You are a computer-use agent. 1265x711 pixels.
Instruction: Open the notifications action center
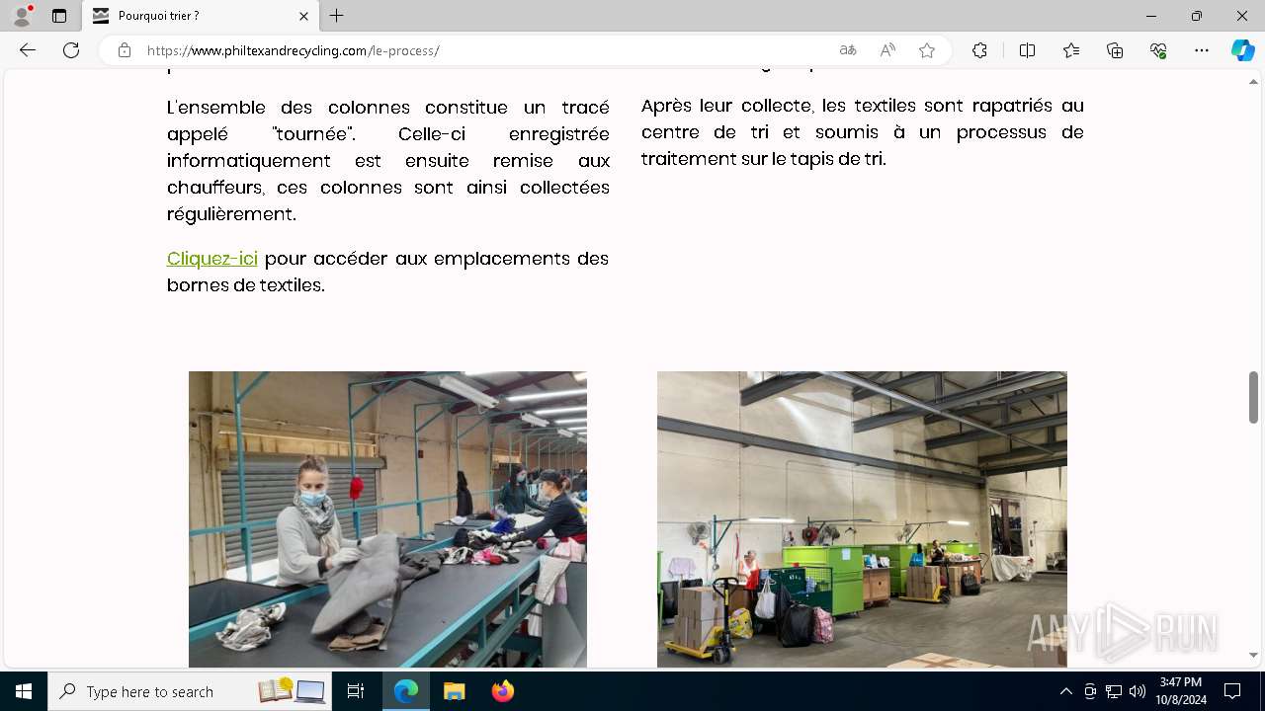point(1232,691)
